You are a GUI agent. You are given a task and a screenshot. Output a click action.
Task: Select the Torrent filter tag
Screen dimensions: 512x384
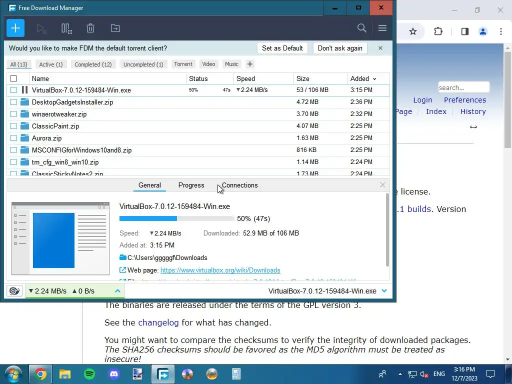183,64
